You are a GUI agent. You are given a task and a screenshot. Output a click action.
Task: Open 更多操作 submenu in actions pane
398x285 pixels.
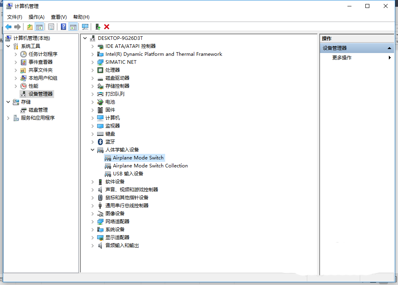[357, 58]
